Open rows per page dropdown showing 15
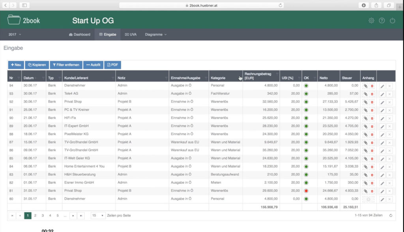 pos(98,215)
